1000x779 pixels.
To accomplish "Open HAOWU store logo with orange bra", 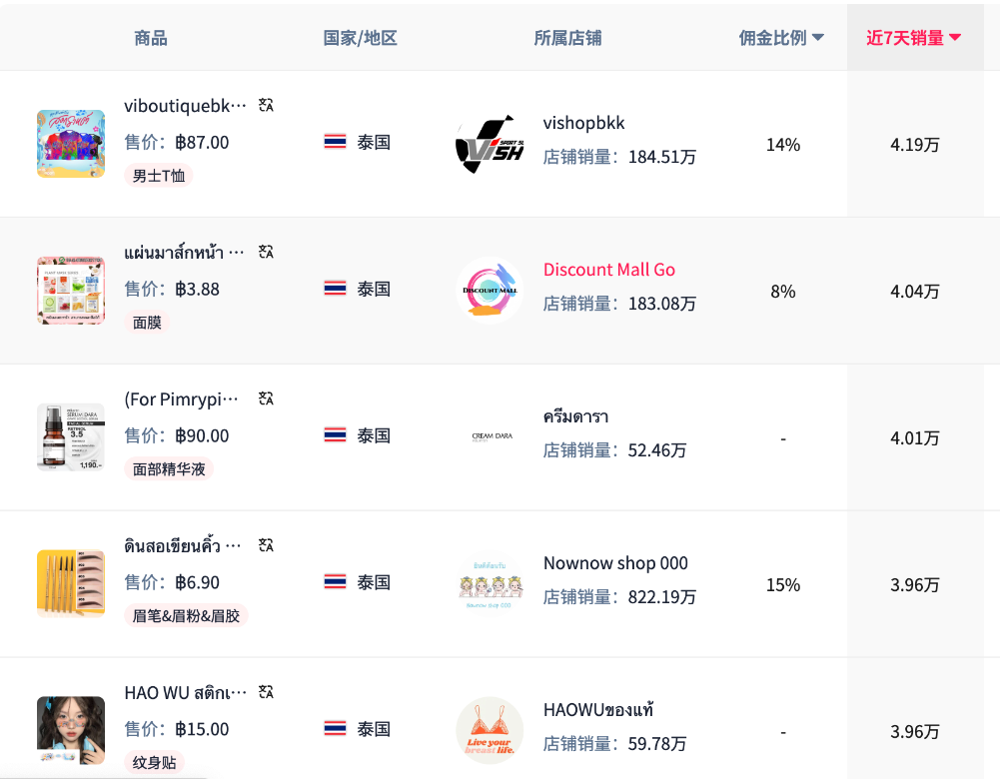I will click(x=489, y=730).
